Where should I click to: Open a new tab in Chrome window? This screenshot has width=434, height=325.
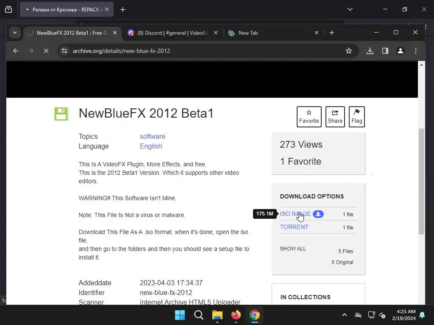pyautogui.click(x=332, y=33)
